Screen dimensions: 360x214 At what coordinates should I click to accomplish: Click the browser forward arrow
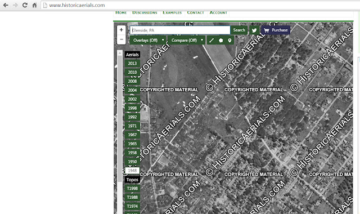coord(15,5)
